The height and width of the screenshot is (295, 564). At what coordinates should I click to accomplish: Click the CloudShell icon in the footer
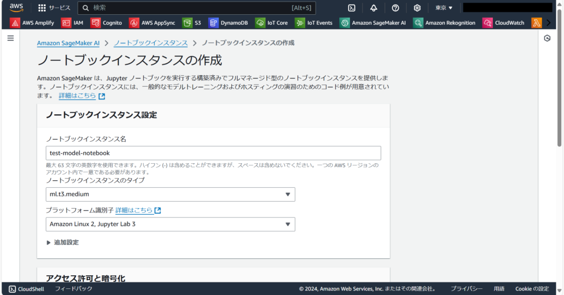coord(12,289)
